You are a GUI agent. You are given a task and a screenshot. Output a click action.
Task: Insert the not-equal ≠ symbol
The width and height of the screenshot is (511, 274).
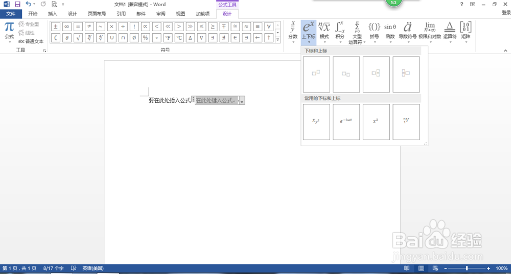pos(89,27)
